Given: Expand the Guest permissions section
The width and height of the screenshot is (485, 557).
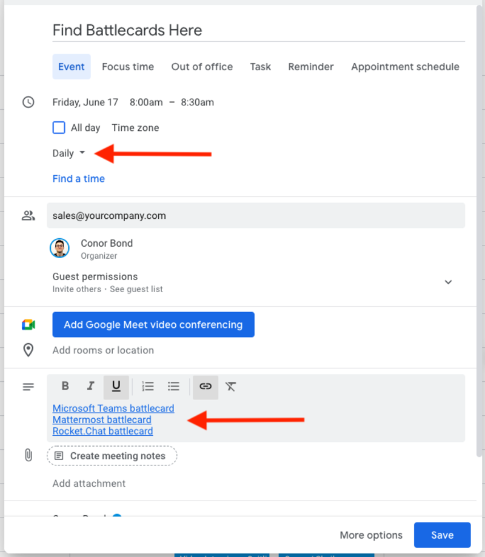Looking at the screenshot, I should coord(449,282).
